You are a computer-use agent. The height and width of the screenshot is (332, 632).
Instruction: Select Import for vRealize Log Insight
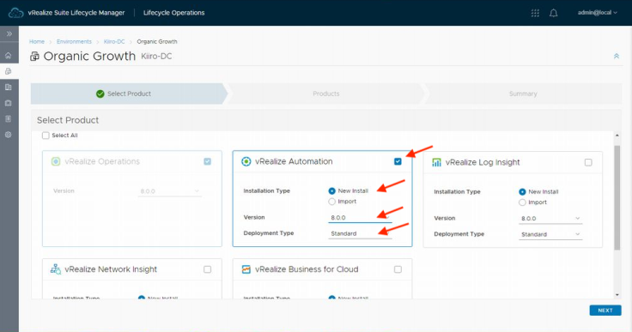(522, 202)
